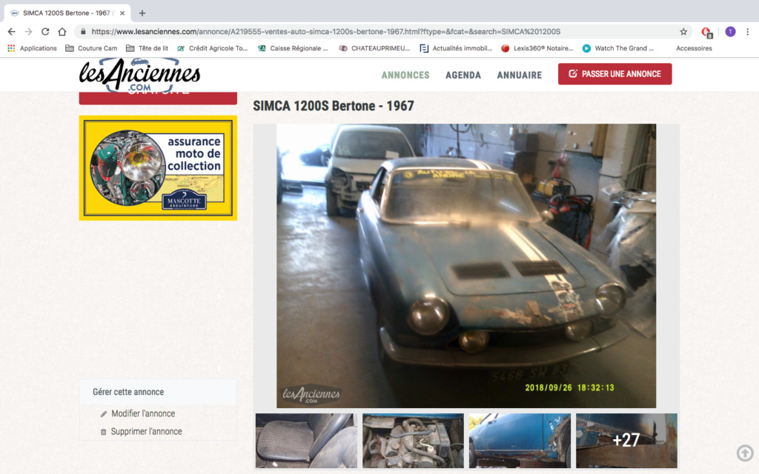Reload the page with the refresh icon

pyautogui.click(x=45, y=31)
